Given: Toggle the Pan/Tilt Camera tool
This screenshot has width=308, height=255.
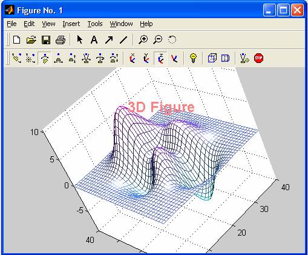Looking at the screenshot, I should pyautogui.click(x=44, y=58).
